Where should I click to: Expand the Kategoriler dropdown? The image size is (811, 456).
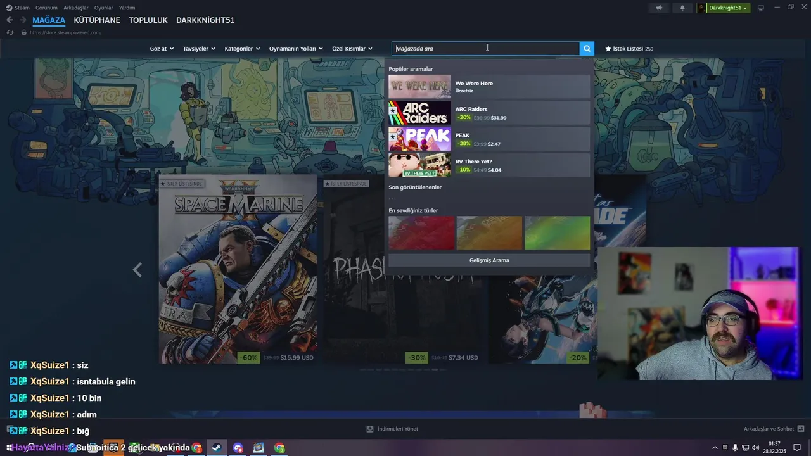coord(242,49)
